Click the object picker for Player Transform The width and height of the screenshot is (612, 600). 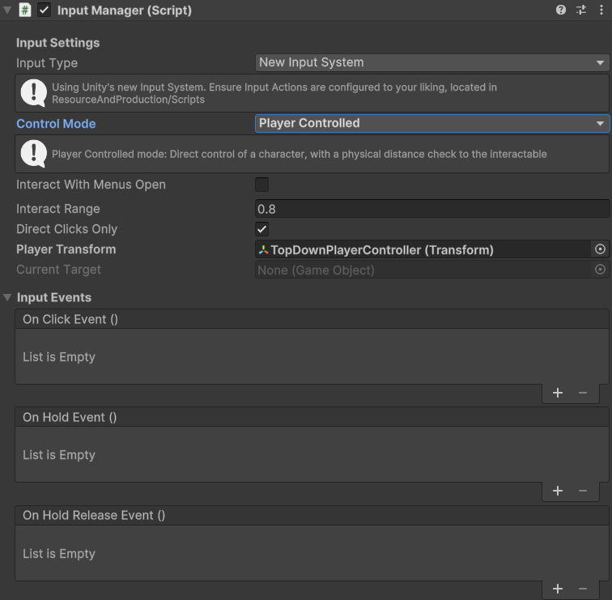click(x=600, y=249)
